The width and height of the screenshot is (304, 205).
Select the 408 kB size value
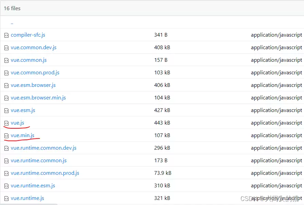click(162, 48)
